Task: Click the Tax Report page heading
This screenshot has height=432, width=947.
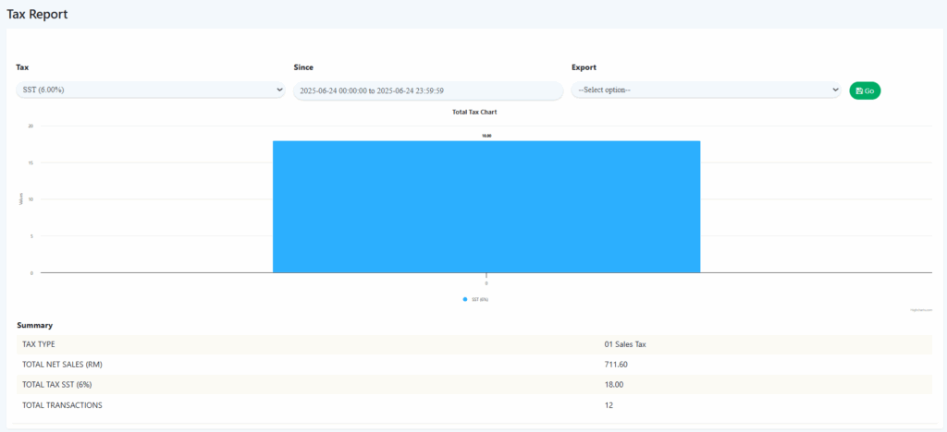Action: pyautogui.click(x=37, y=15)
